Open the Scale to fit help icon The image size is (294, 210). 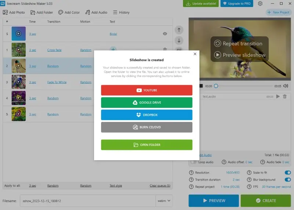click(x=249, y=172)
